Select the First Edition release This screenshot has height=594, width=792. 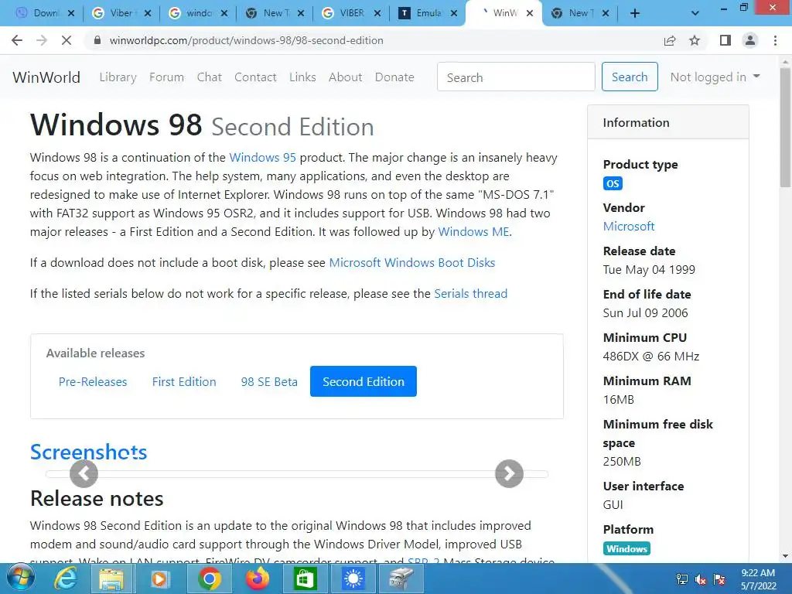(184, 381)
